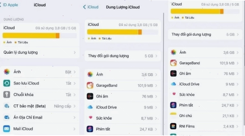Expand chevron on Chuỗi khóa row
245x136 pixels.
(x=75, y=95)
